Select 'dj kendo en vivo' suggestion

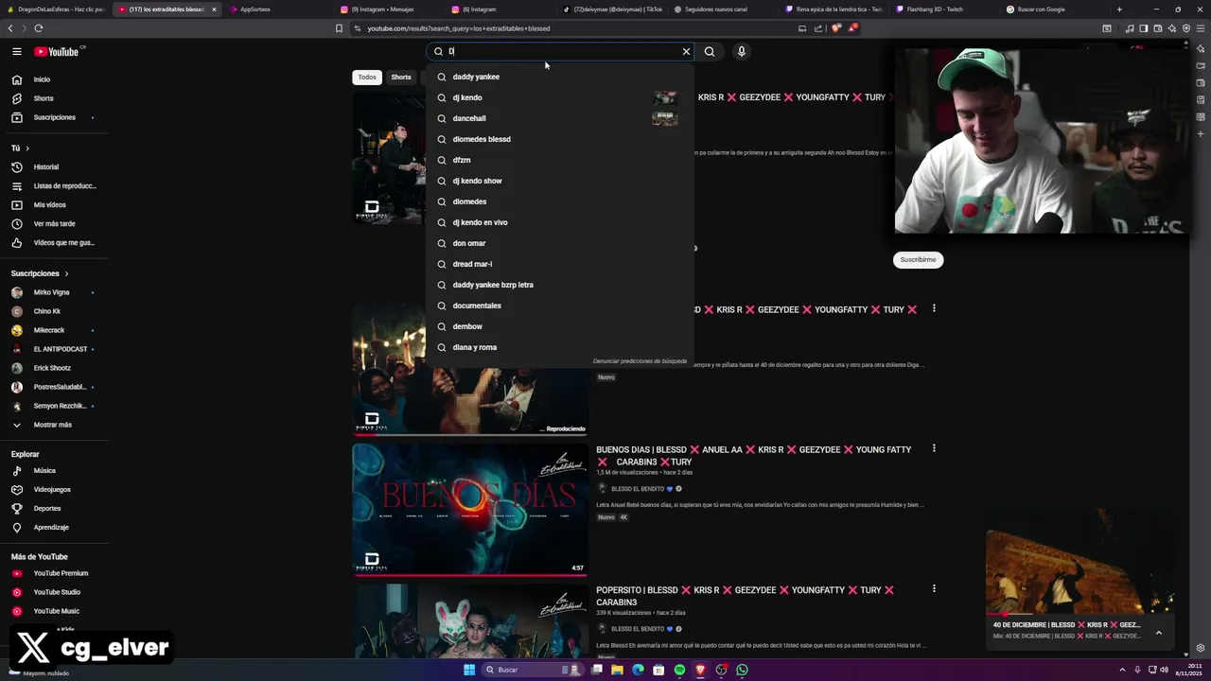pyautogui.click(x=559, y=222)
